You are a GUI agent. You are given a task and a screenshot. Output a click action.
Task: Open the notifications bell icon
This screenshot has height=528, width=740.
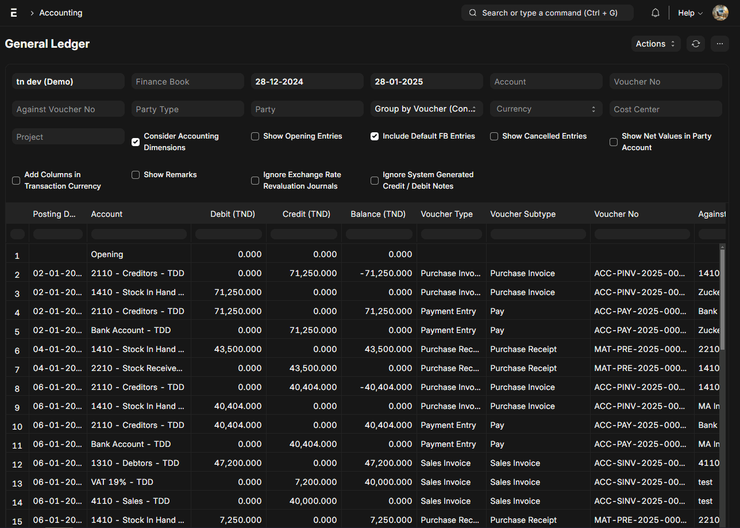coord(656,13)
